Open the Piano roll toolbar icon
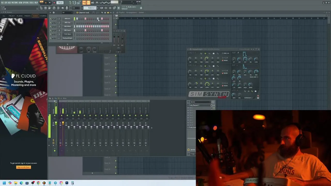 point(50,8)
